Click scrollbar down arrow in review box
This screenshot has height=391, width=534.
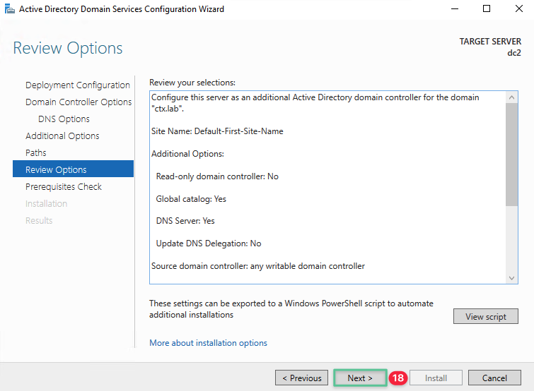coord(513,278)
